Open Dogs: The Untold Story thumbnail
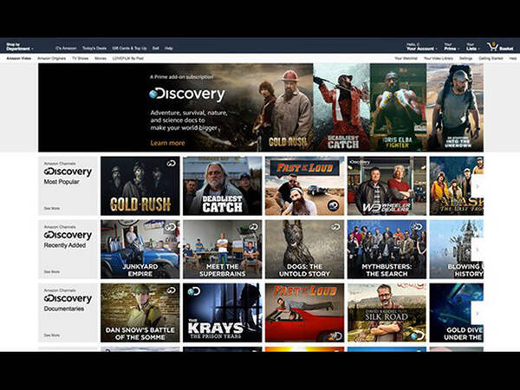Screen dimensions: 520x390 (x=304, y=250)
